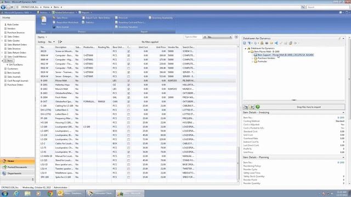Toggle checkbox in Fresh Water row
This screenshot has width=351, height=197.
[128, 97]
